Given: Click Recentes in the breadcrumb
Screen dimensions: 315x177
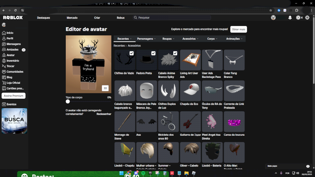Looking at the screenshot, I should 119,46.
